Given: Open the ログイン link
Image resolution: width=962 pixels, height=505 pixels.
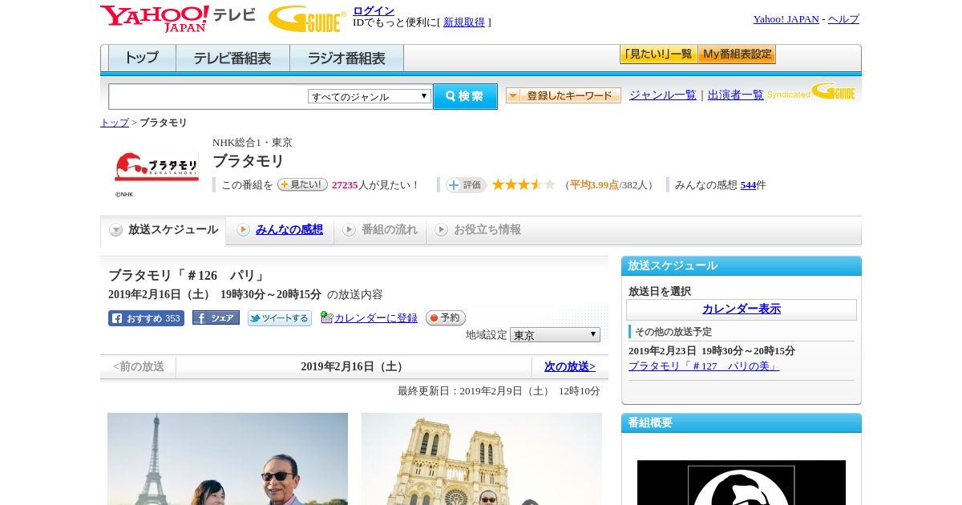Looking at the screenshot, I should pos(374,10).
